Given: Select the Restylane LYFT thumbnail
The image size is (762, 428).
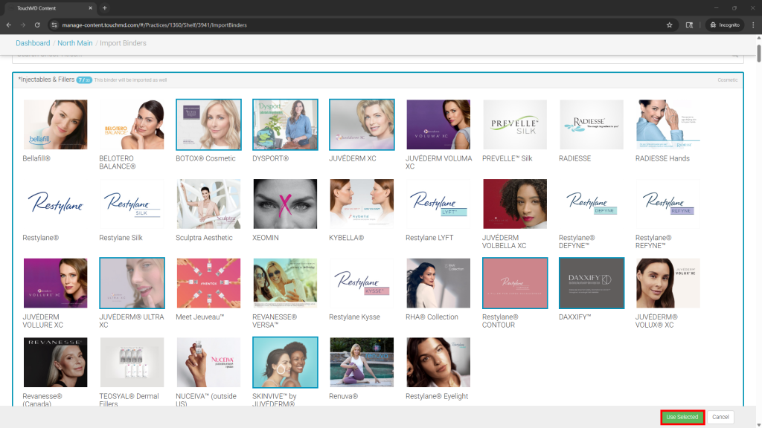Looking at the screenshot, I should [438, 204].
